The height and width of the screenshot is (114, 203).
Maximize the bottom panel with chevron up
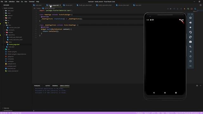(200, 85)
